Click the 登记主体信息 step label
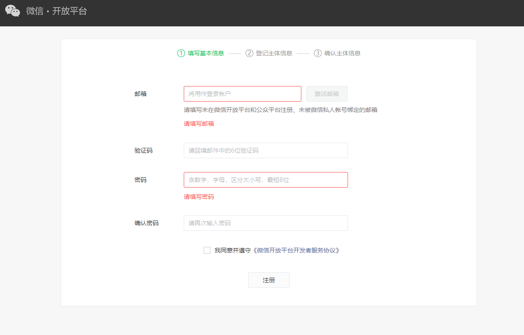The width and height of the screenshot is (524, 335). tap(274, 53)
